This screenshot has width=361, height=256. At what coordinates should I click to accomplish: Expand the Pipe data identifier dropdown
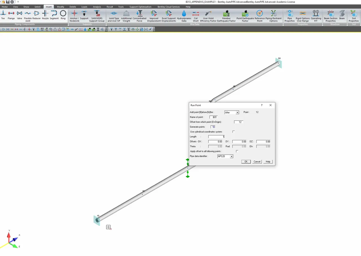tap(225, 156)
